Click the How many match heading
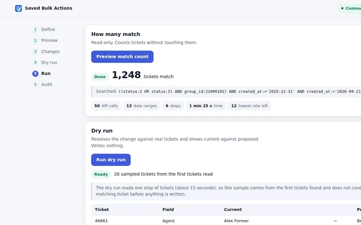This screenshot has width=361, height=225. [116, 34]
